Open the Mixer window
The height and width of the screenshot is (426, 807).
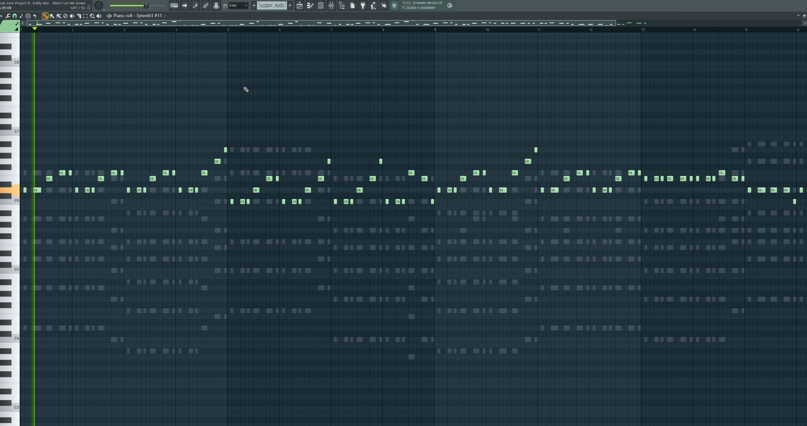pos(331,6)
